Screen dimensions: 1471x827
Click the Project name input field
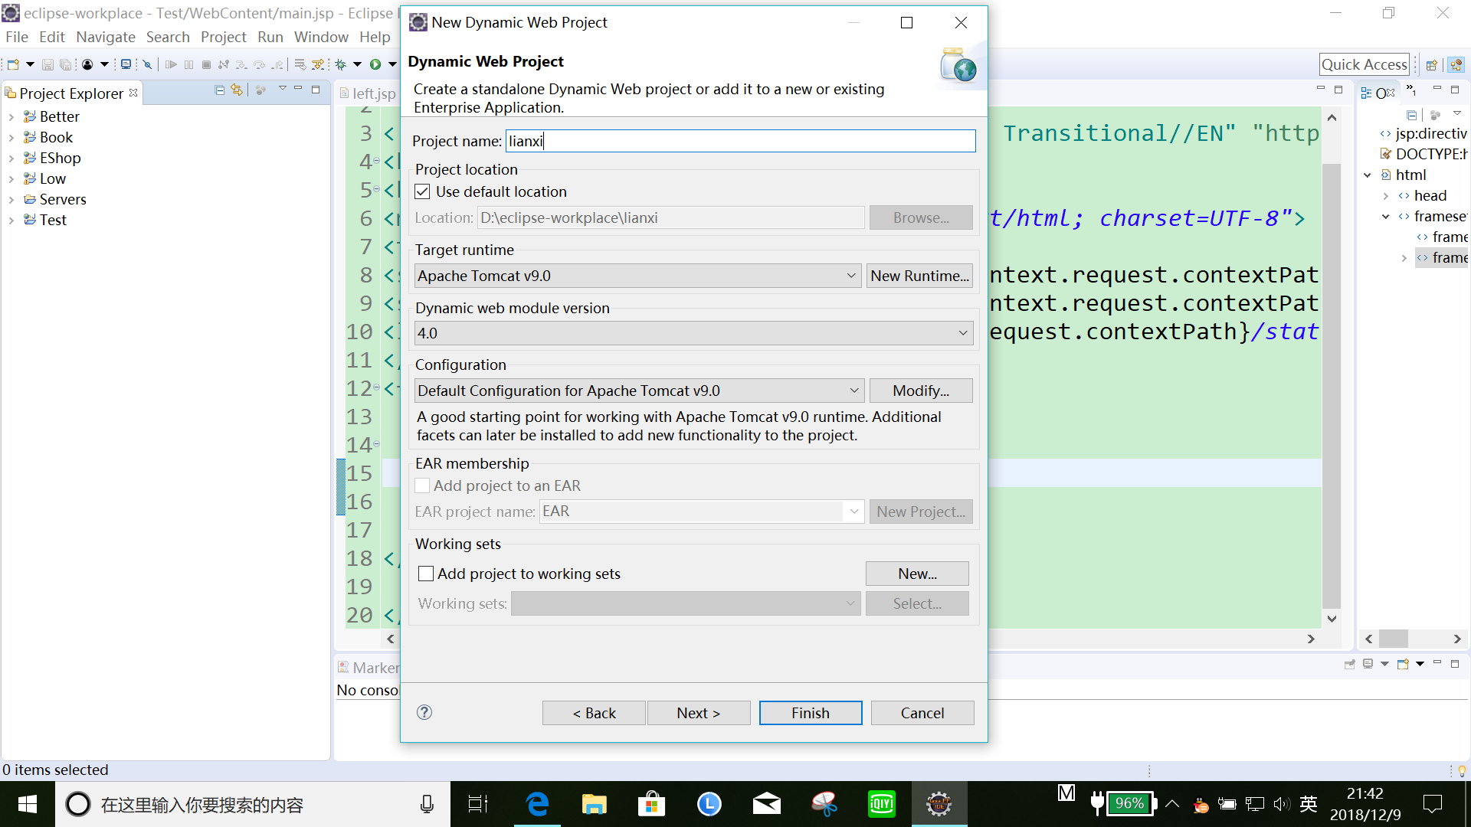click(740, 141)
